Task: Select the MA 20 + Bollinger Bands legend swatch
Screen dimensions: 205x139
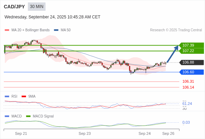Action: click(x=7, y=30)
